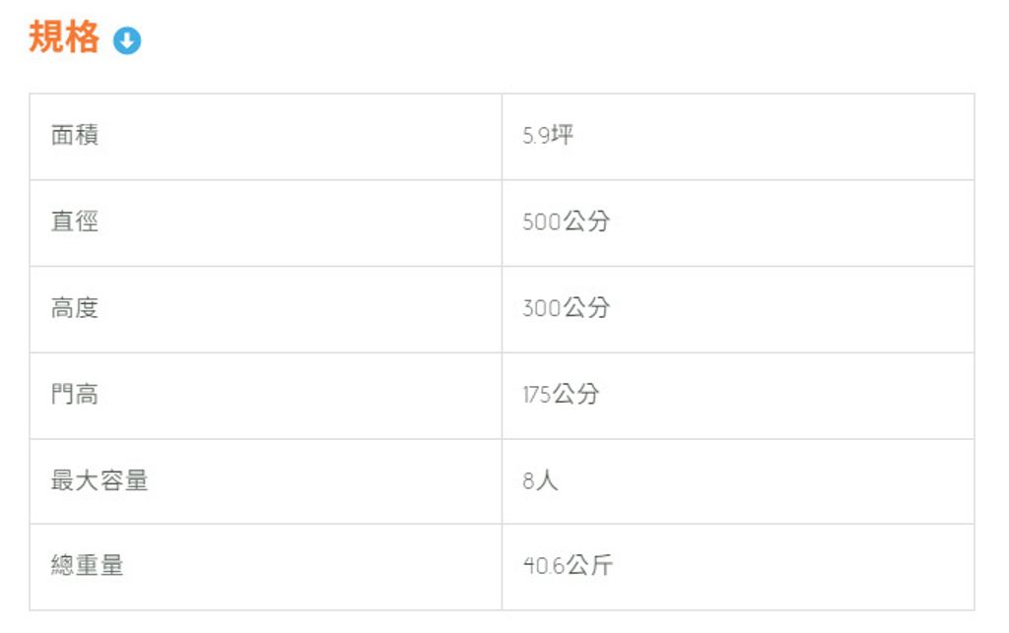Click the 500公分 diameter value
The width and height of the screenshot is (1009, 633).
pyautogui.click(x=566, y=222)
